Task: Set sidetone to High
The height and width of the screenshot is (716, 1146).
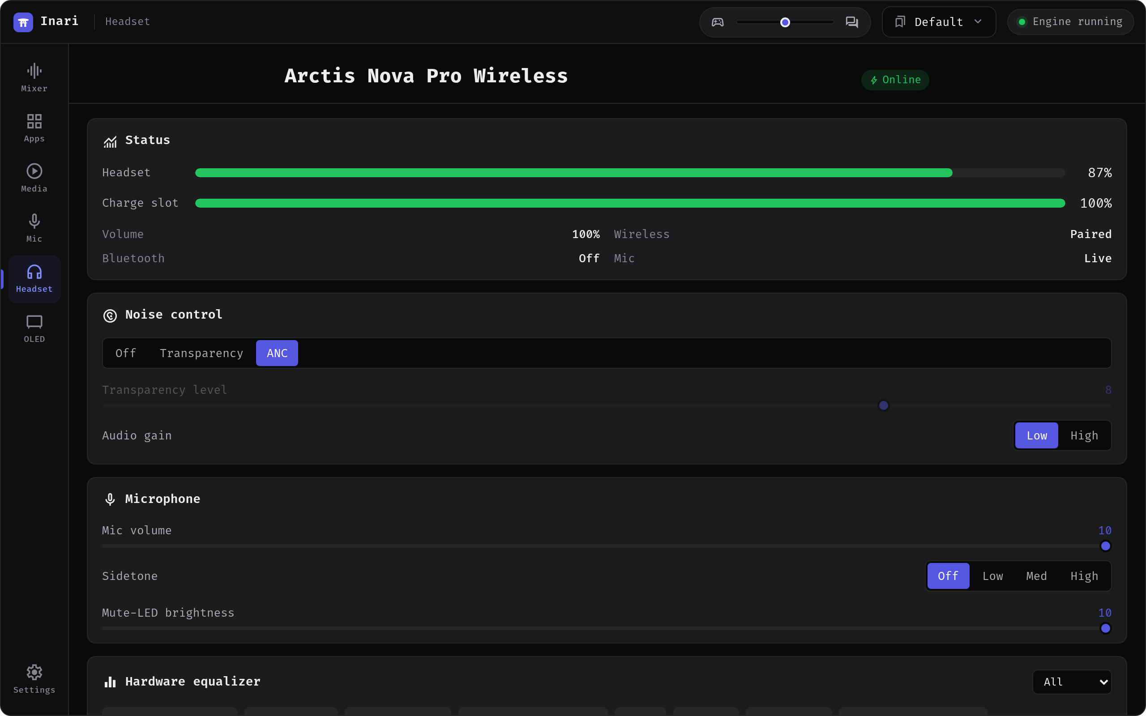Action: tap(1084, 576)
